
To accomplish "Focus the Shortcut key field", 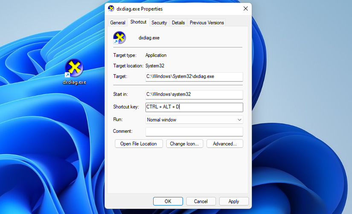I will click(194, 107).
